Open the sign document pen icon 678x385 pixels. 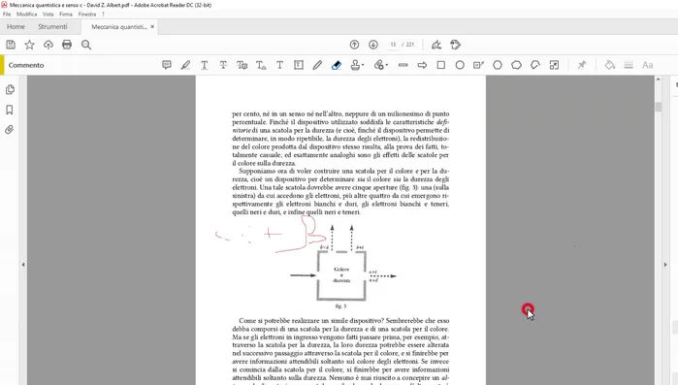436,45
